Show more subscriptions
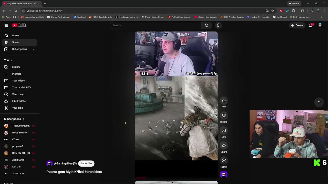The height and width of the screenshot is (184, 328). [19, 174]
